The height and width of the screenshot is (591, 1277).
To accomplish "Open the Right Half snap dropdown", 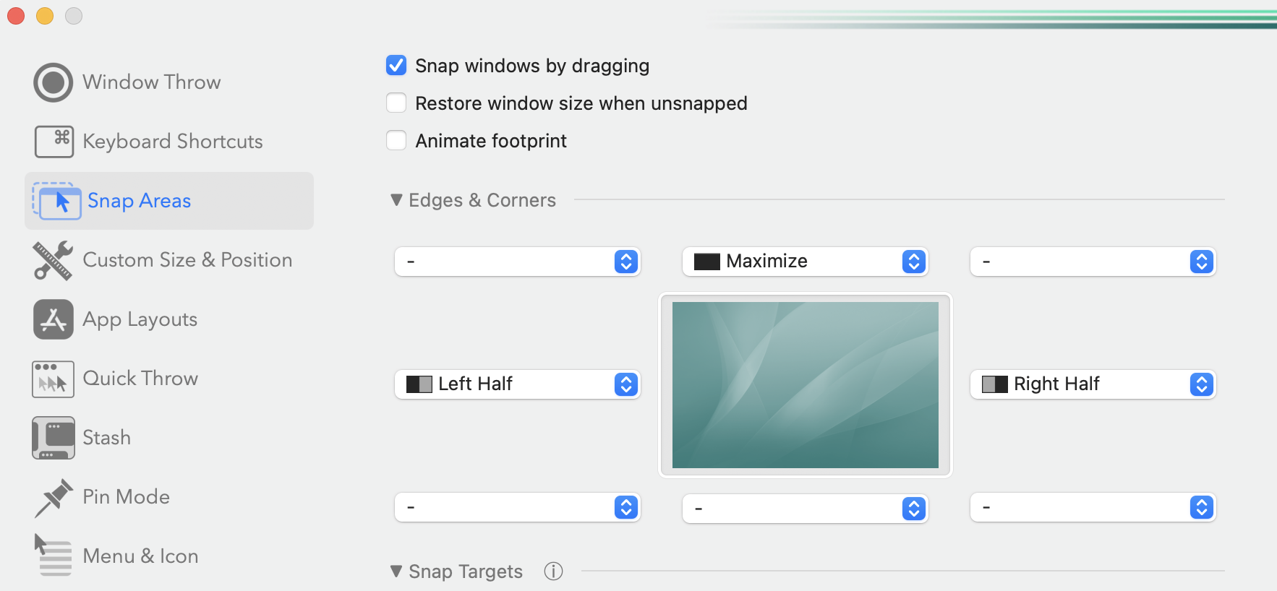I will click(x=1093, y=384).
